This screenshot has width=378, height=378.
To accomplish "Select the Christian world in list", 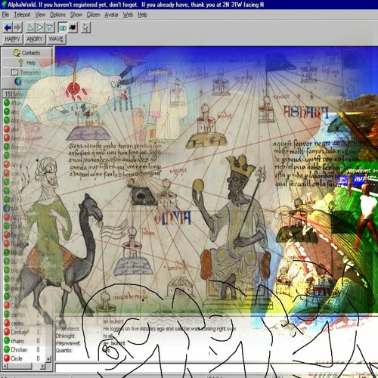I will pos(22,350).
